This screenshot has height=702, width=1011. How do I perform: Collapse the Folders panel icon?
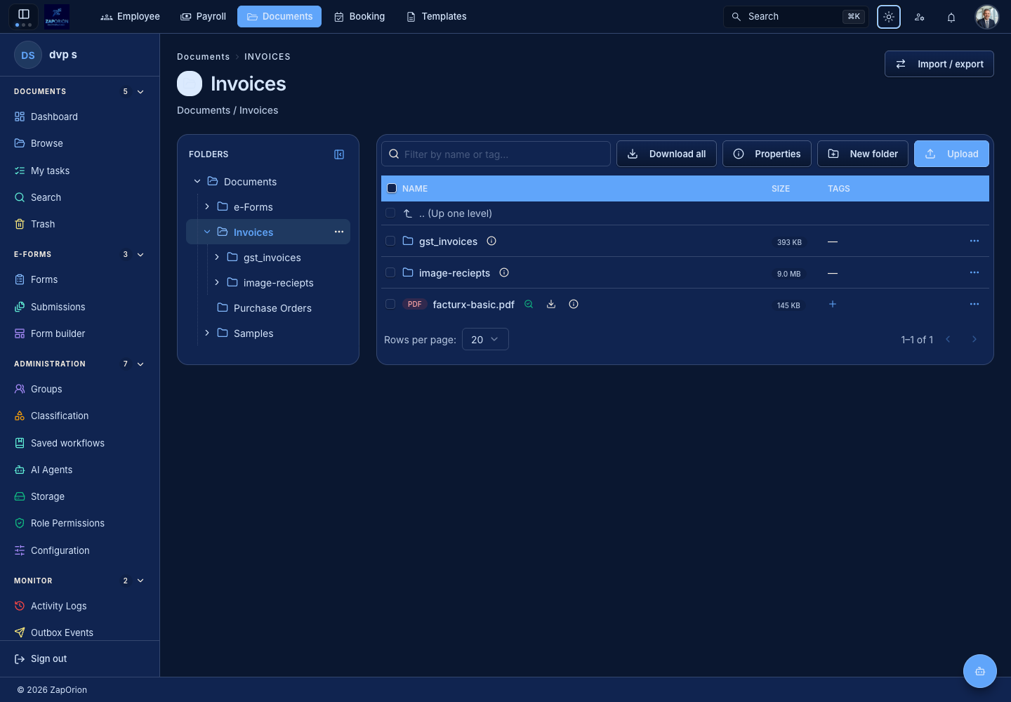(339, 154)
